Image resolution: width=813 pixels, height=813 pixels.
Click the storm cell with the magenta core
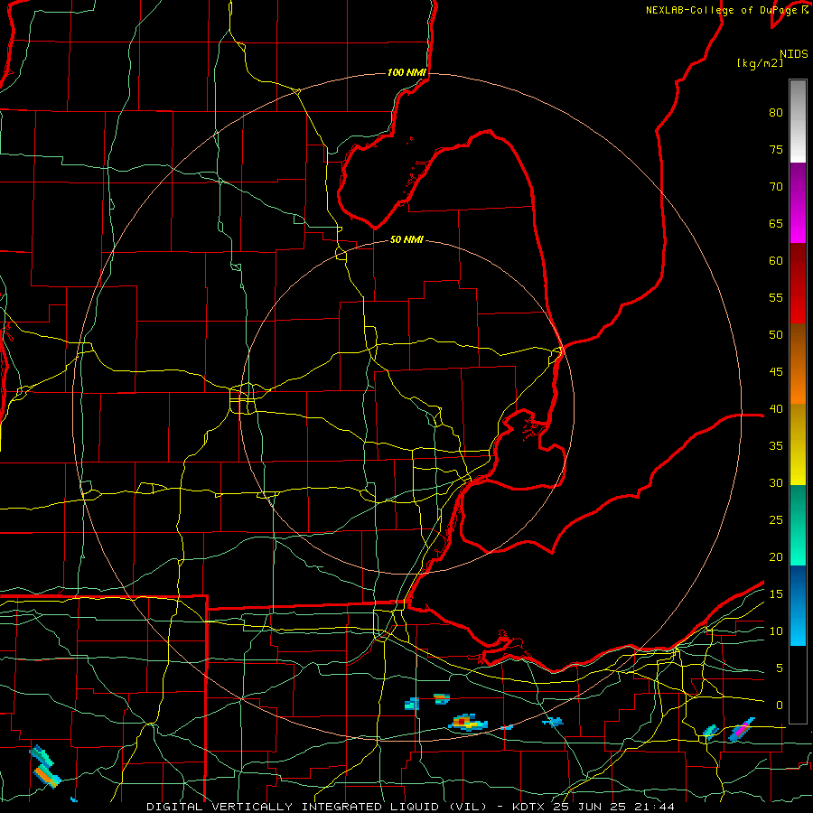[742, 731]
